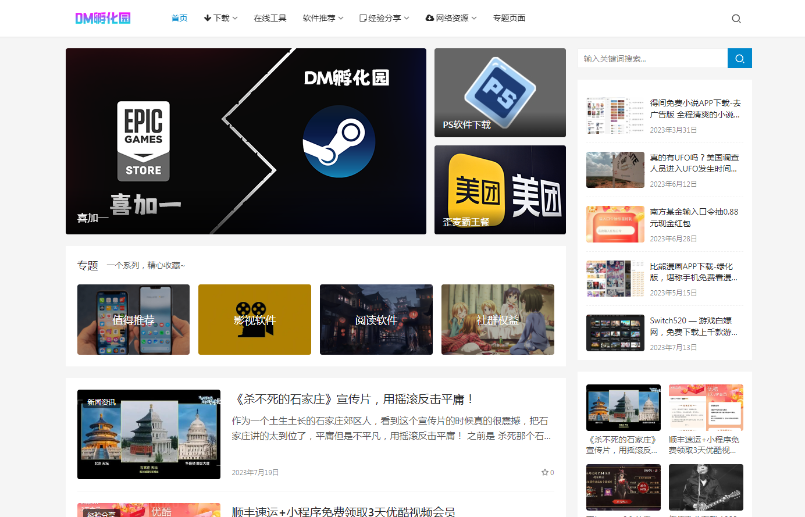805x517 pixels.
Task: Open sidebar grid card 《杀不死的石家庄》
Action: (624, 419)
